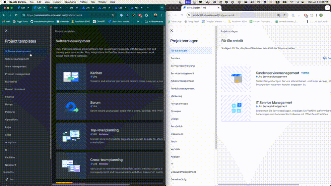Select Work management category

pyautogui.click(x=16, y=67)
